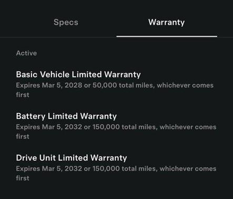Click 'Expires' in the Basic Vehicle warranty description
The height and width of the screenshot is (199, 233).
click(28, 85)
